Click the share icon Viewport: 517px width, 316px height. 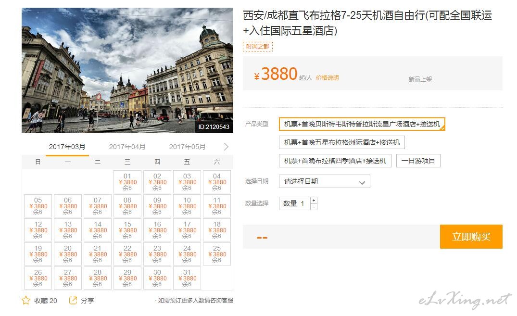[73, 300]
